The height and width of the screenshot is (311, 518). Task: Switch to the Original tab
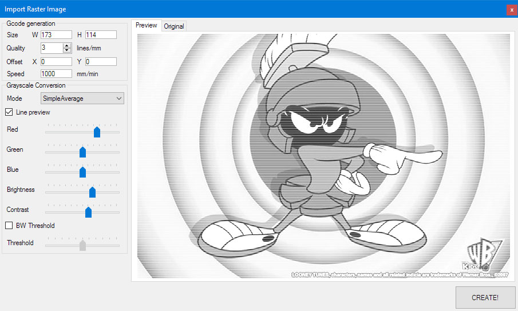[x=174, y=26]
